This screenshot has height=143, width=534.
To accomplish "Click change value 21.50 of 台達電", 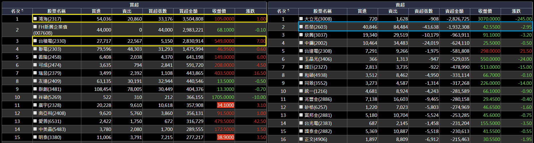I will point(526,51).
